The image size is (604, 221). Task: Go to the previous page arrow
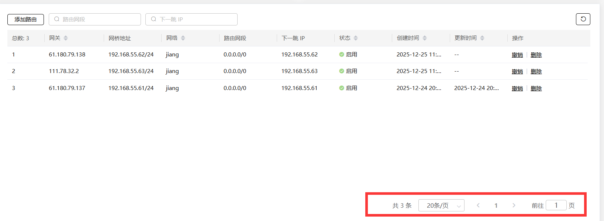478,205
